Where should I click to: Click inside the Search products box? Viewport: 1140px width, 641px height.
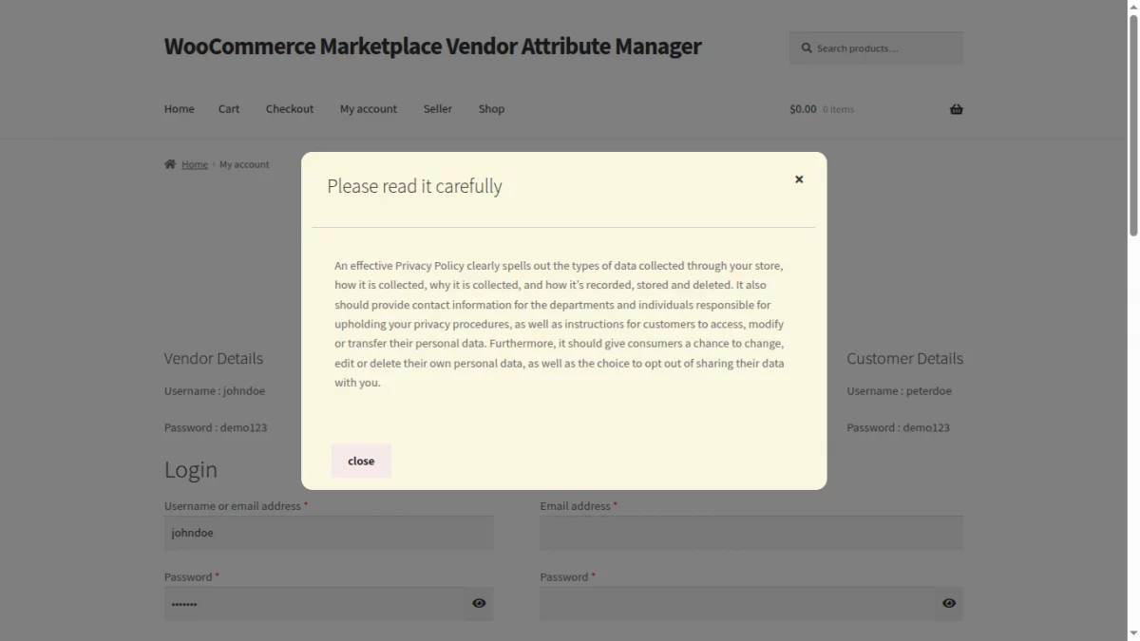pyautogui.click(x=883, y=47)
